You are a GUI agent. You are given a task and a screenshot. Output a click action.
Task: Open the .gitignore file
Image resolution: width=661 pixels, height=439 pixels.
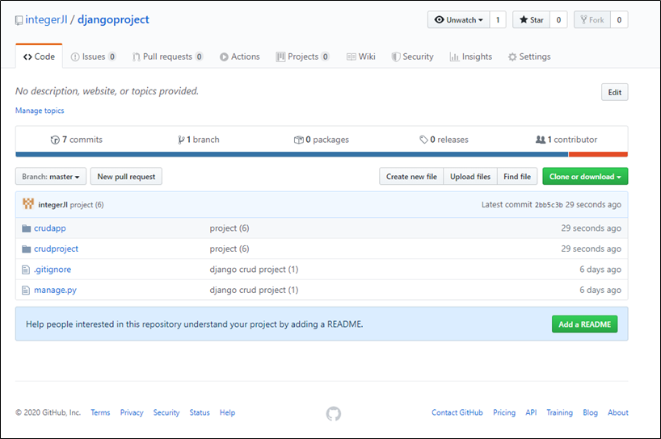coord(53,270)
